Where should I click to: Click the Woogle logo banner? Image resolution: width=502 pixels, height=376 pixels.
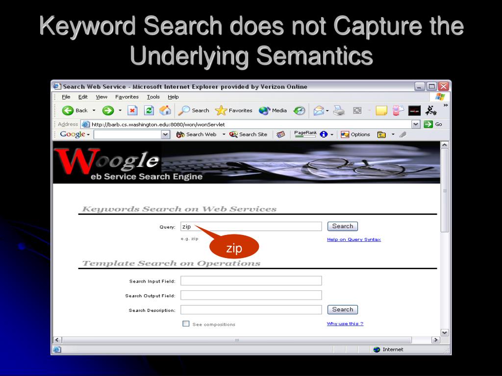click(x=246, y=163)
